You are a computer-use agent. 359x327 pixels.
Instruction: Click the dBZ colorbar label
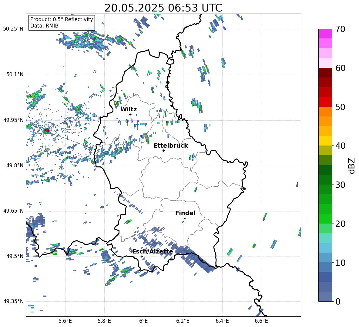(x=352, y=166)
